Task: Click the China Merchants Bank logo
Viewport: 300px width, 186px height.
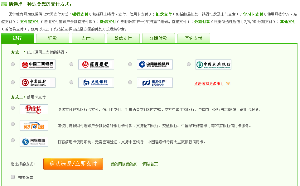Action: coord(96,64)
